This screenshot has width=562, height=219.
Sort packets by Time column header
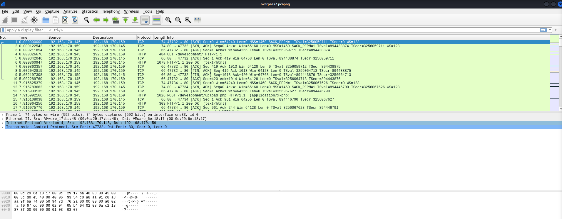[33, 37]
